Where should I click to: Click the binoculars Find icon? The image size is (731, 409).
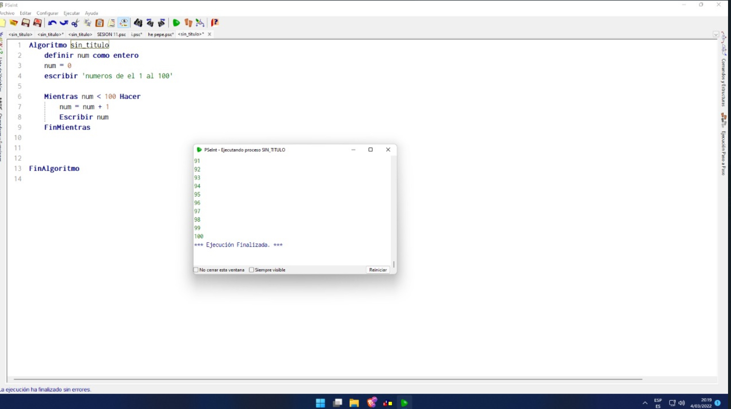pyautogui.click(x=138, y=23)
